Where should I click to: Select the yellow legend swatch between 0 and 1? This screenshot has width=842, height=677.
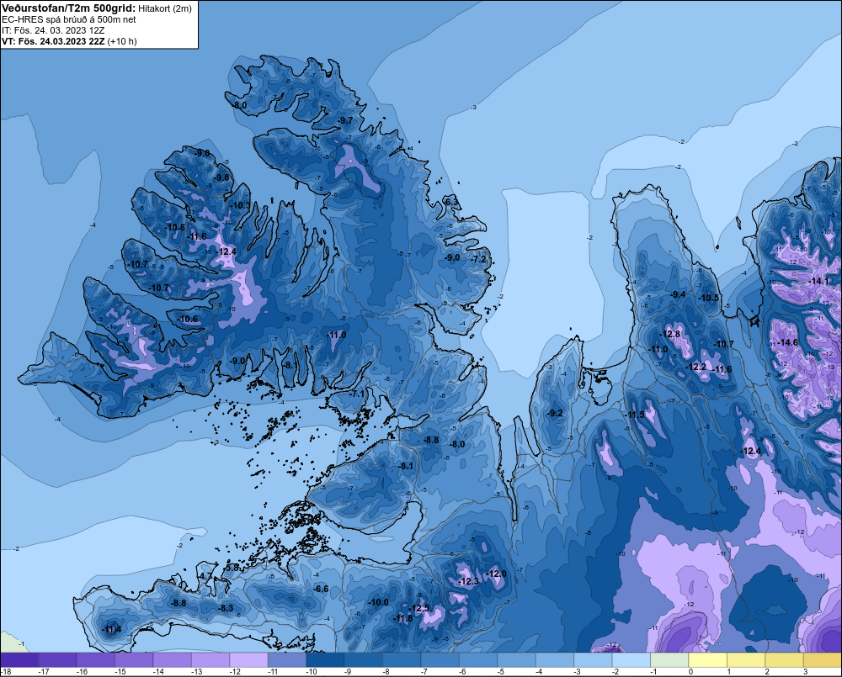(708, 659)
